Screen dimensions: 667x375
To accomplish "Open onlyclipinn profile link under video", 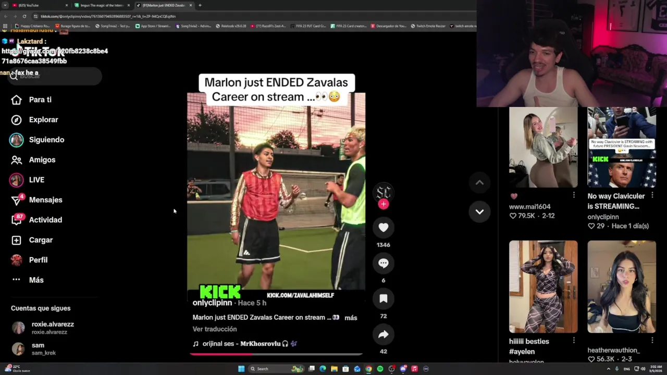I will (x=212, y=303).
